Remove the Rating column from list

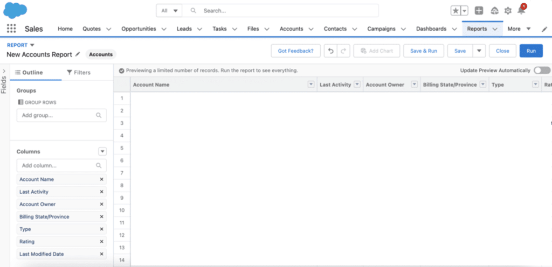[101, 242]
